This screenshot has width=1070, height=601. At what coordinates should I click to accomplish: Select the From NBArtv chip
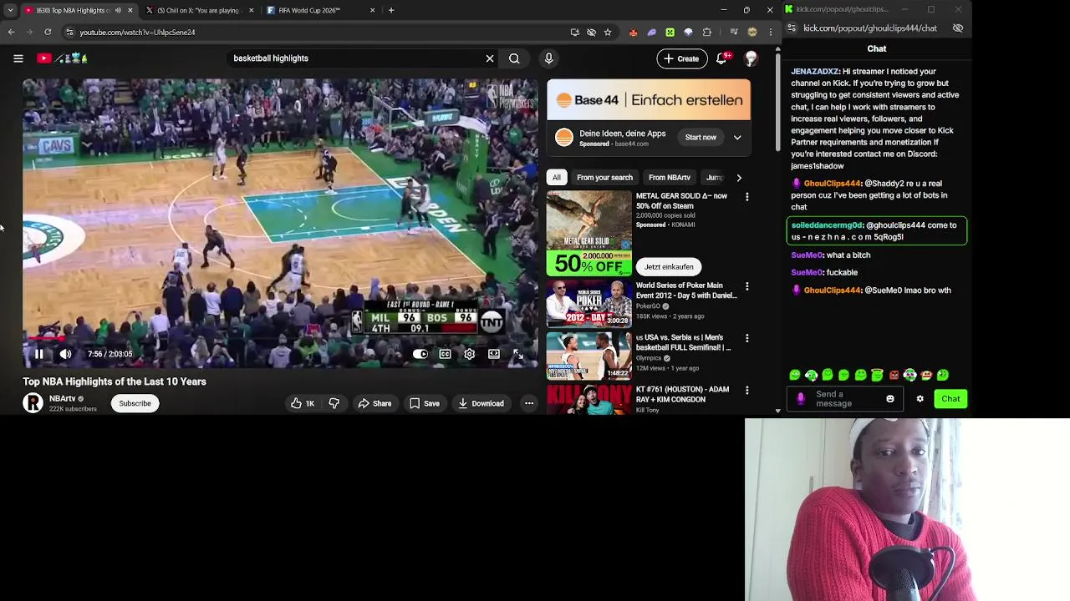(x=670, y=178)
